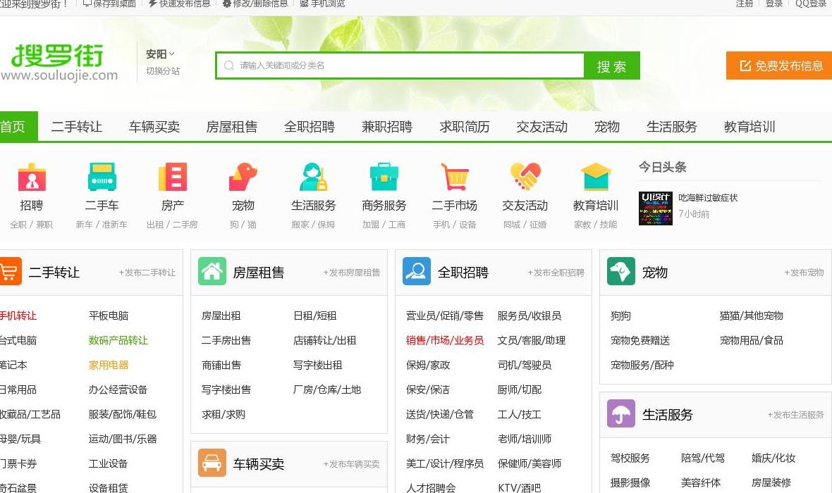
Task: Click the purple umbrella icon beside 生活服务 heading
Action: (x=620, y=413)
